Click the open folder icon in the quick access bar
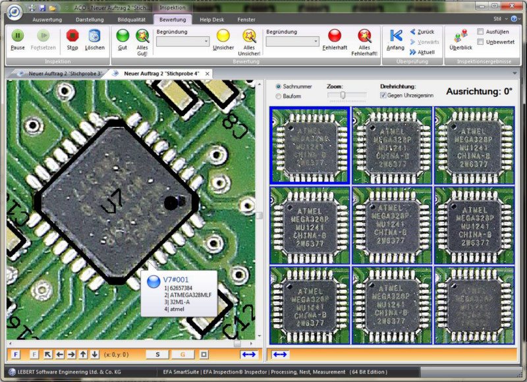The width and height of the screenshot is (527, 382). (x=53, y=8)
